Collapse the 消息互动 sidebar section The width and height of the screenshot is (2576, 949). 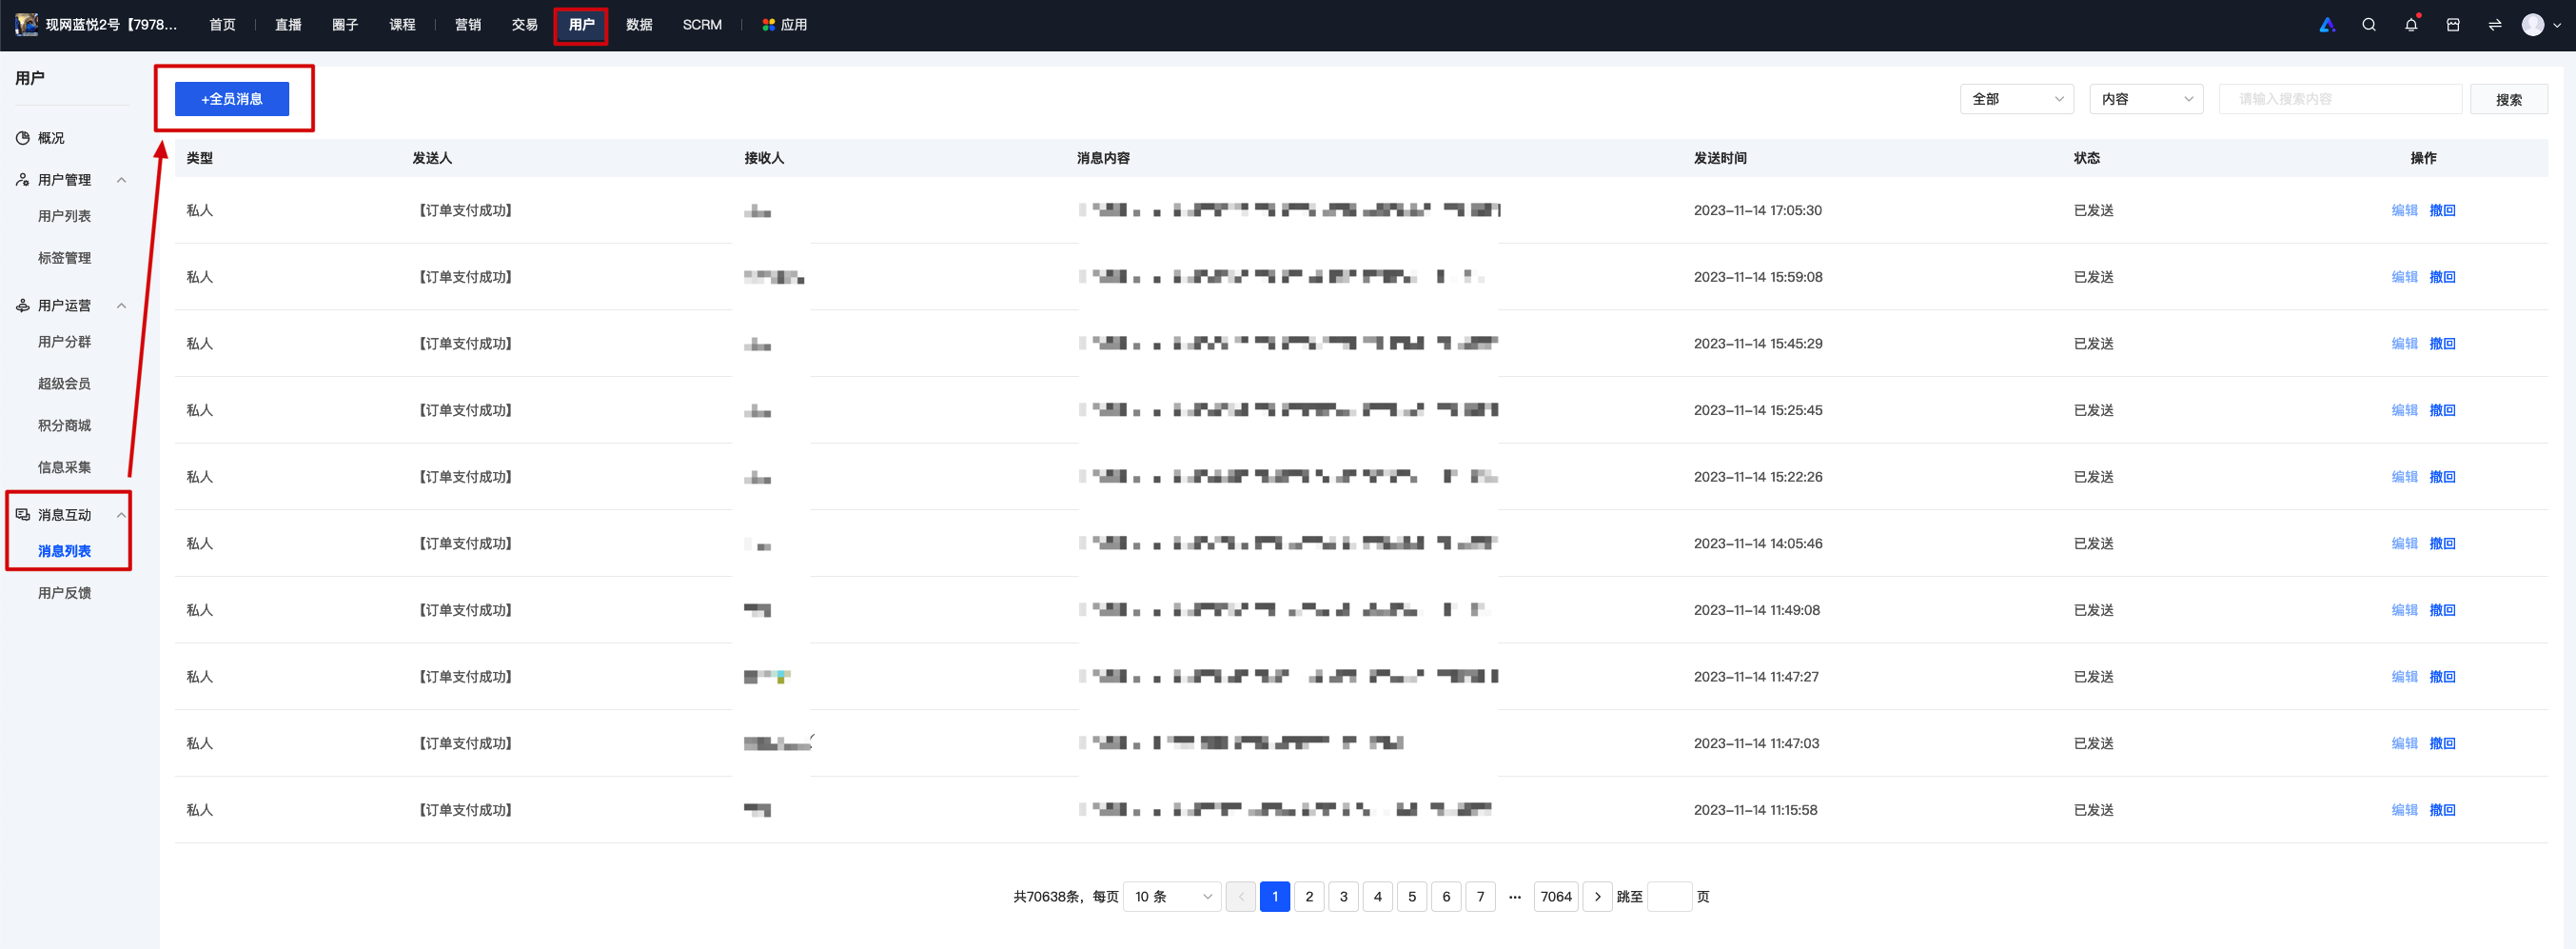point(121,515)
